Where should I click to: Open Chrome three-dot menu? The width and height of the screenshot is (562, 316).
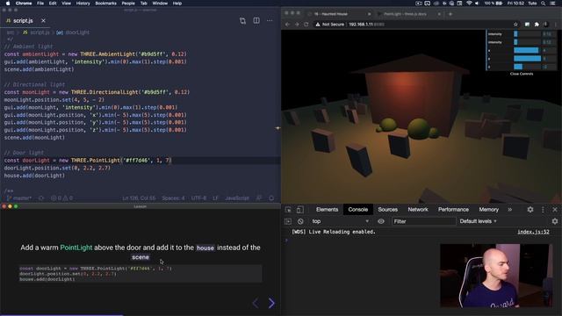(x=556, y=25)
